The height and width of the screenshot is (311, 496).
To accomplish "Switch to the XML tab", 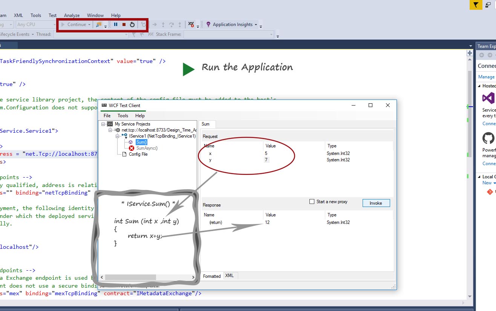I will 230,276.
